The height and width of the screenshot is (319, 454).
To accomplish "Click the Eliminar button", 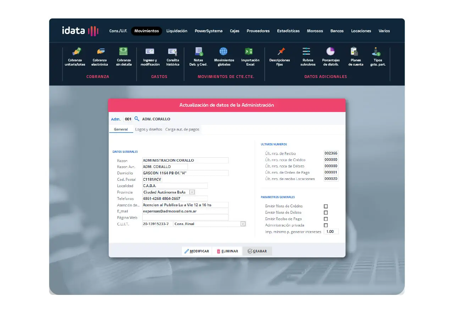I will click(x=227, y=251).
